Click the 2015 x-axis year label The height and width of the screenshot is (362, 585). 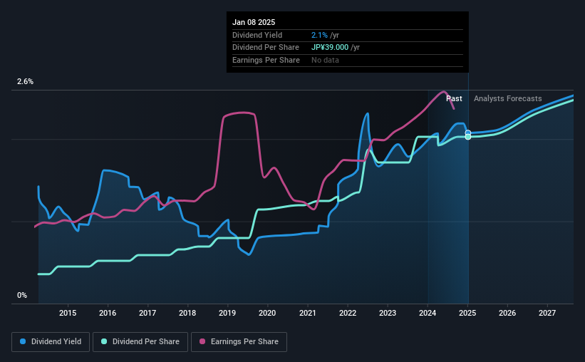pyautogui.click(x=68, y=313)
